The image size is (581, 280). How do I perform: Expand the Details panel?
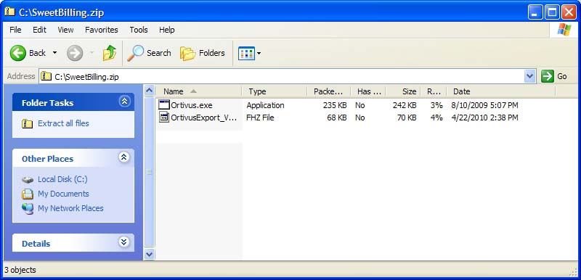pos(124,242)
